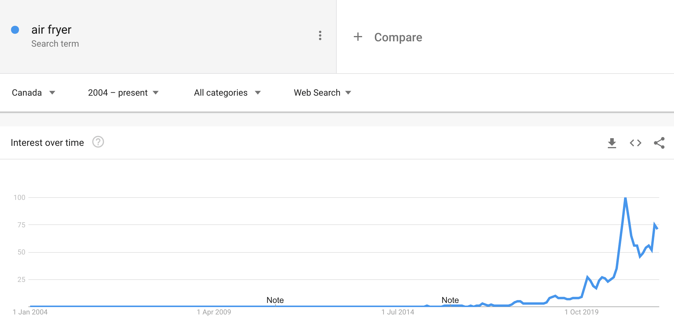Image resolution: width=674 pixels, height=323 pixels.
Task: Open the three-dot options for air fryer
Action: tap(320, 35)
